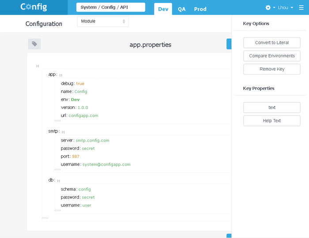309x238 pixels.
Task: Click the handle bar below app section
Action: click(57, 121)
